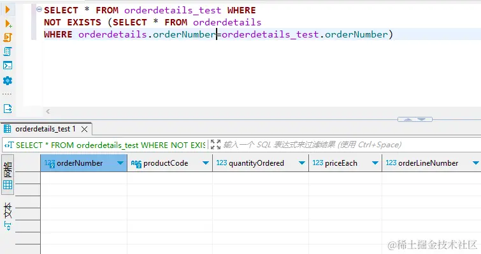Click the SQL text icon beside the query
481x254 pixels.
coord(8,145)
